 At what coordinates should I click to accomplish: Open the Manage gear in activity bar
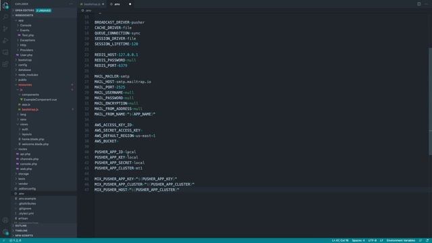click(5, 232)
